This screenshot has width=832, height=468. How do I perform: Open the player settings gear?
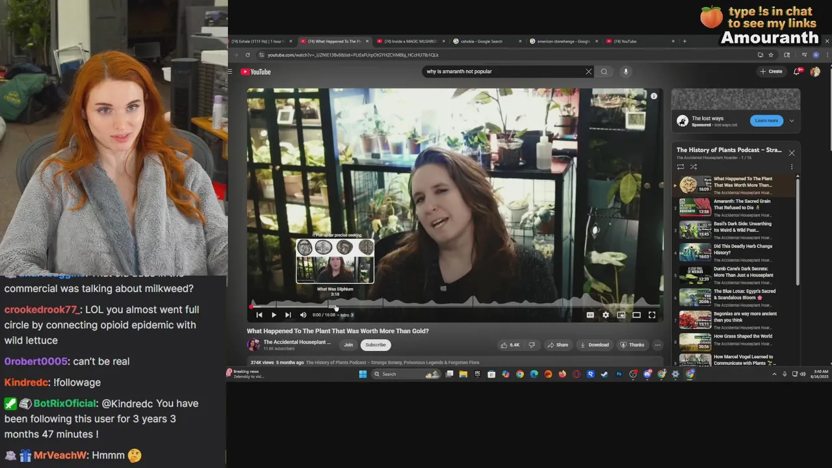click(606, 315)
